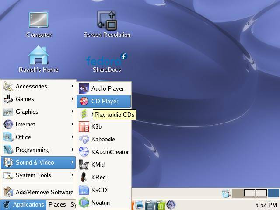
Task: Select CD Player from the menu
Action: pos(104,101)
